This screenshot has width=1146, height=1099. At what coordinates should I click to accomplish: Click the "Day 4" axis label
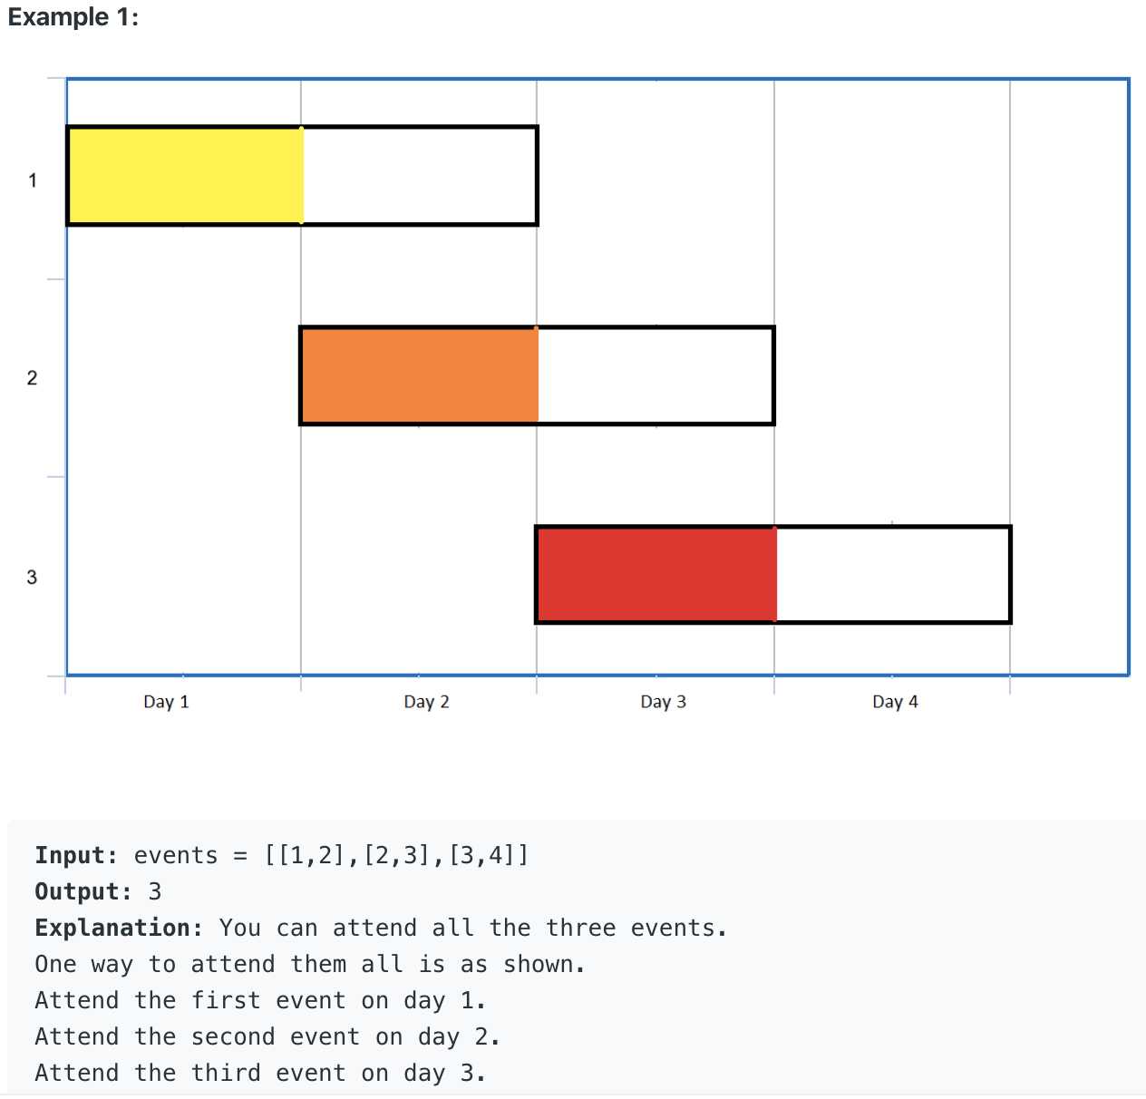895,702
